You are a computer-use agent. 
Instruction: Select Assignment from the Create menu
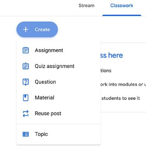[x=58, y=50]
